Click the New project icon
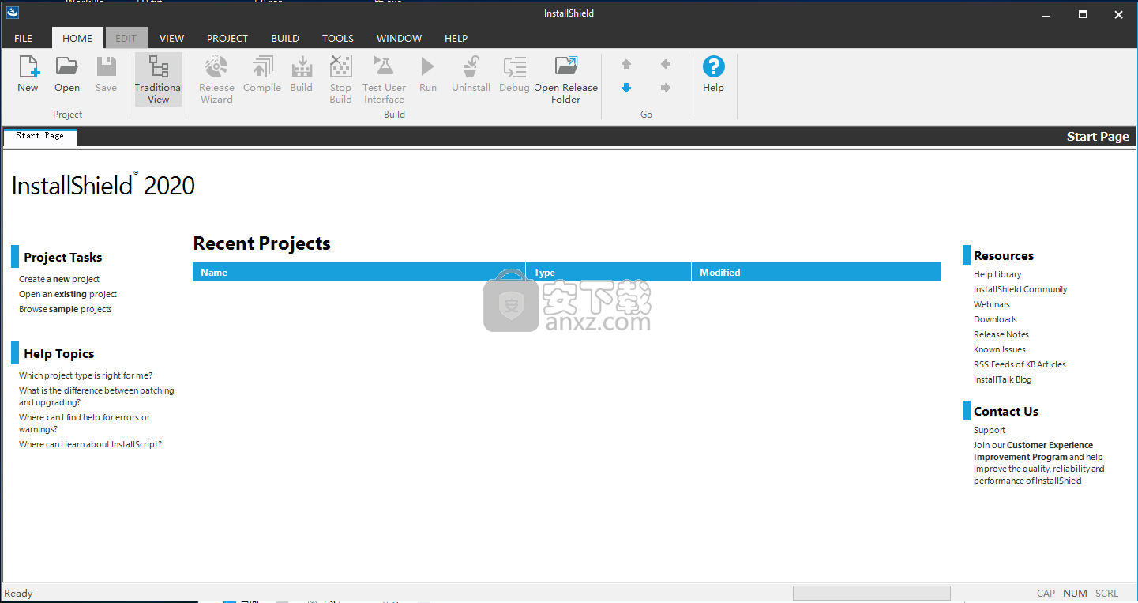The height and width of the screenshot is (603, 1138). 28,67
